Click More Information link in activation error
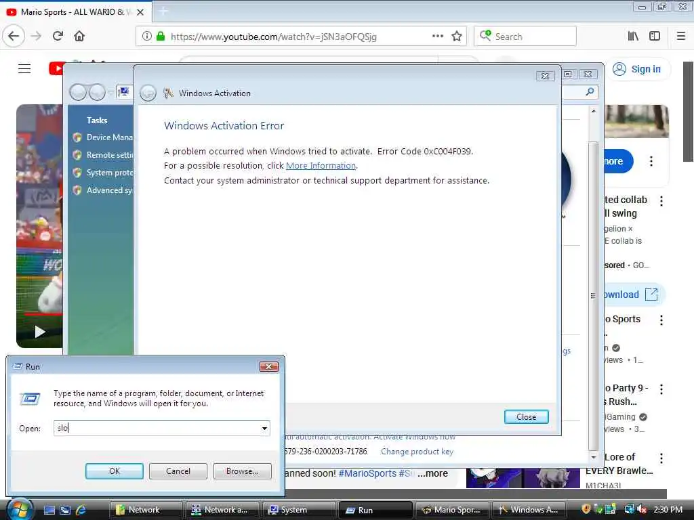This screenshot has height=520, width=694. click(321, 166)
